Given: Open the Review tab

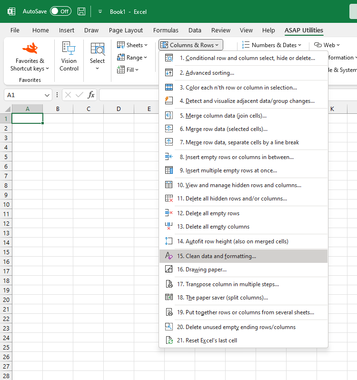Looking at the screenshot, I should pyautogui.click(x=221, y=30).
